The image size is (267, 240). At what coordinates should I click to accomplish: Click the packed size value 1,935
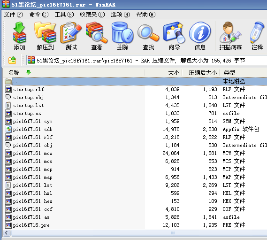coord(210,225)
